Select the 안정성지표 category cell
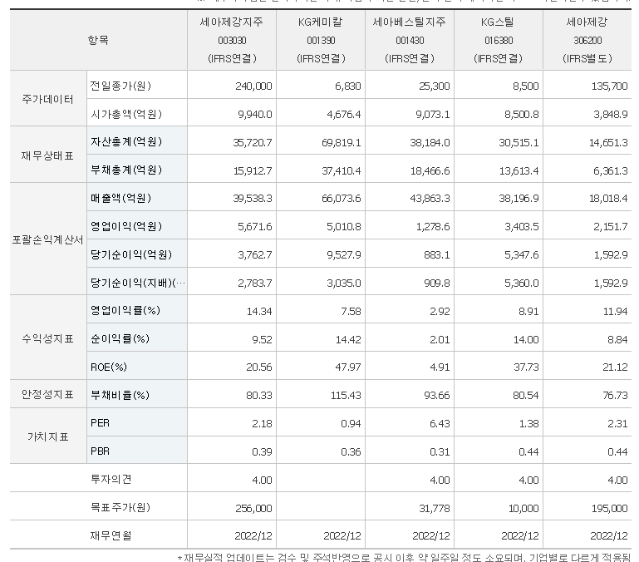 pyautogui.click(x=48, y=394)
